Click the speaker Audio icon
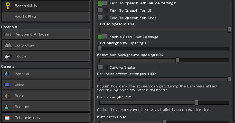This screenshot has height=123, width=235. [7, 96]
